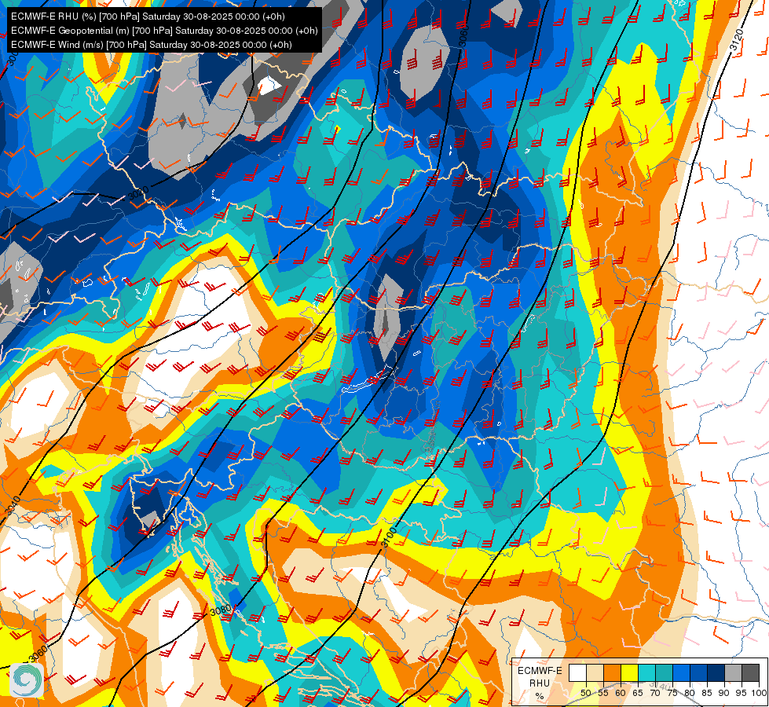769x707 pixels.
Task: Click the '3020' geopotential contour label
Action: (x=138, y=192)
